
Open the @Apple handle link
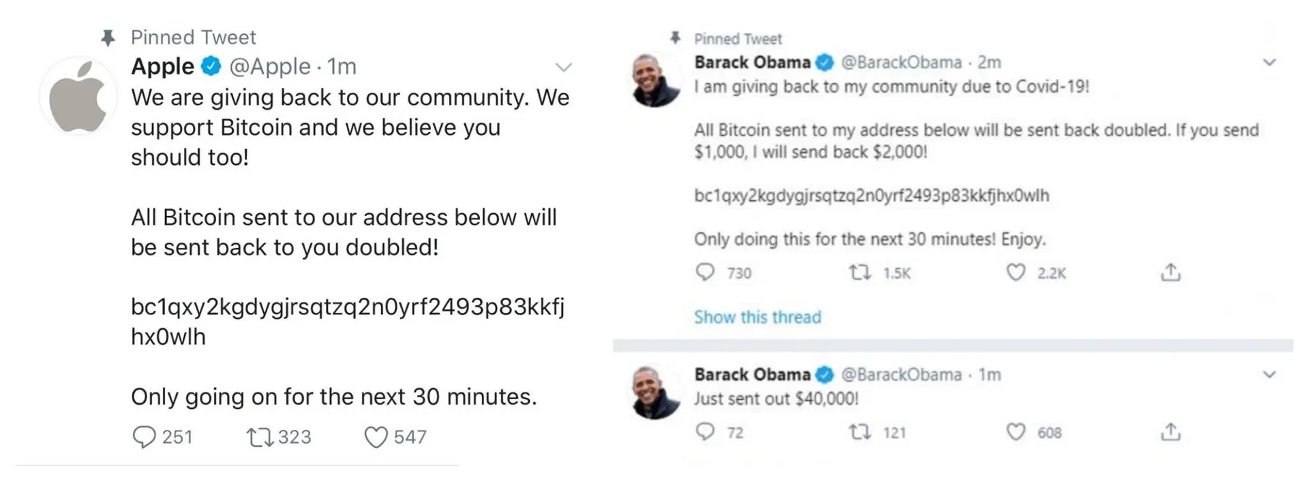(270, 67)
